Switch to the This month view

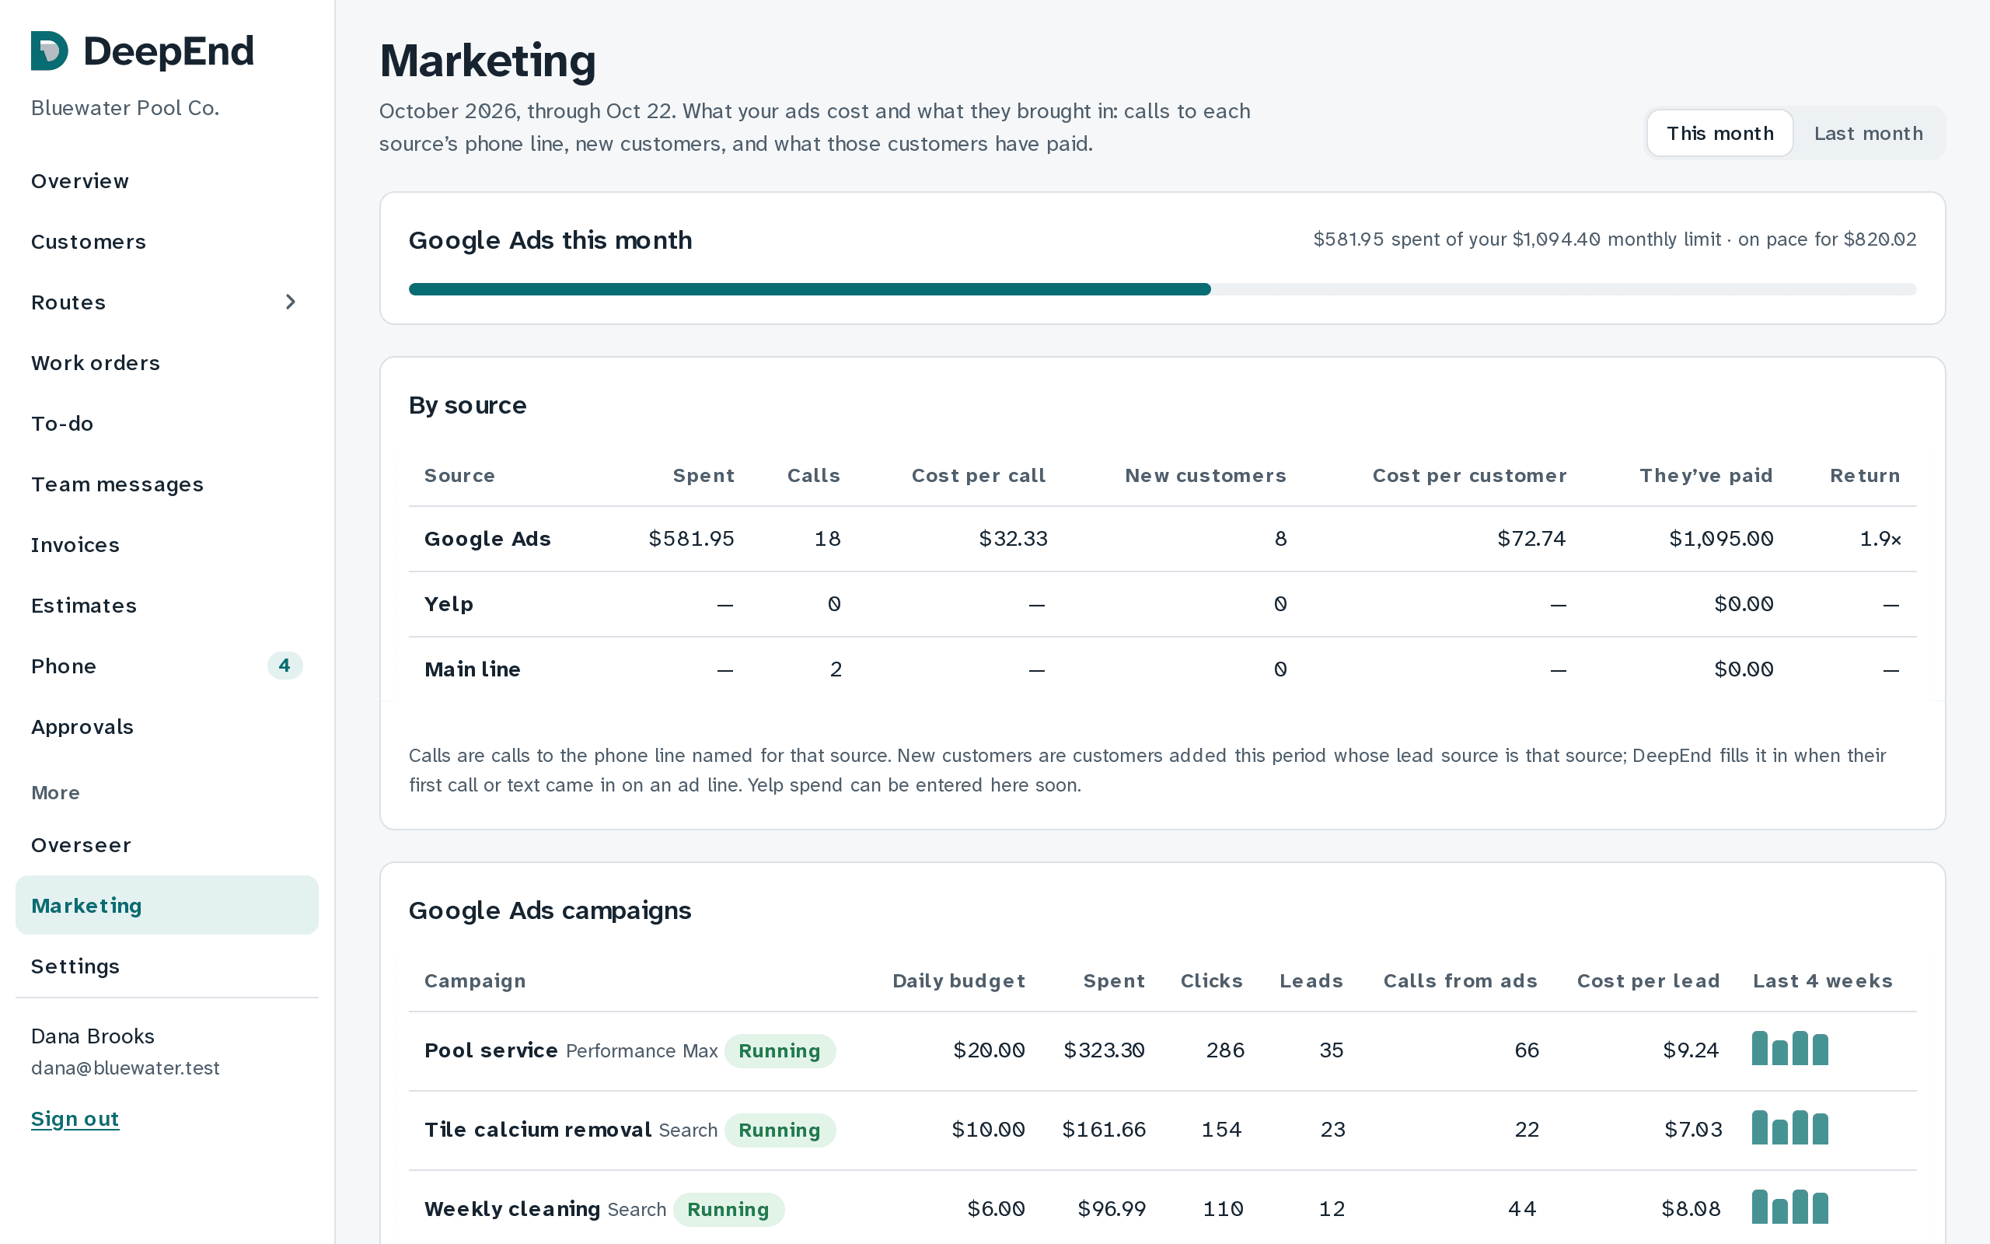[x=1719, y=133]
